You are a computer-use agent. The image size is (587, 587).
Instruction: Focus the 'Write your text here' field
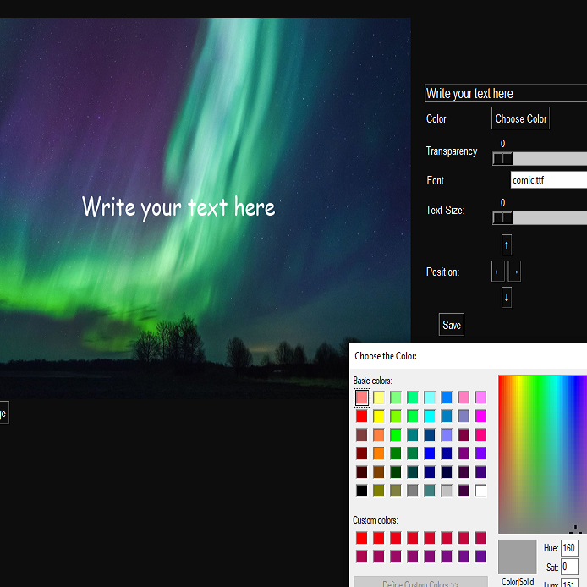click(505, 93)
